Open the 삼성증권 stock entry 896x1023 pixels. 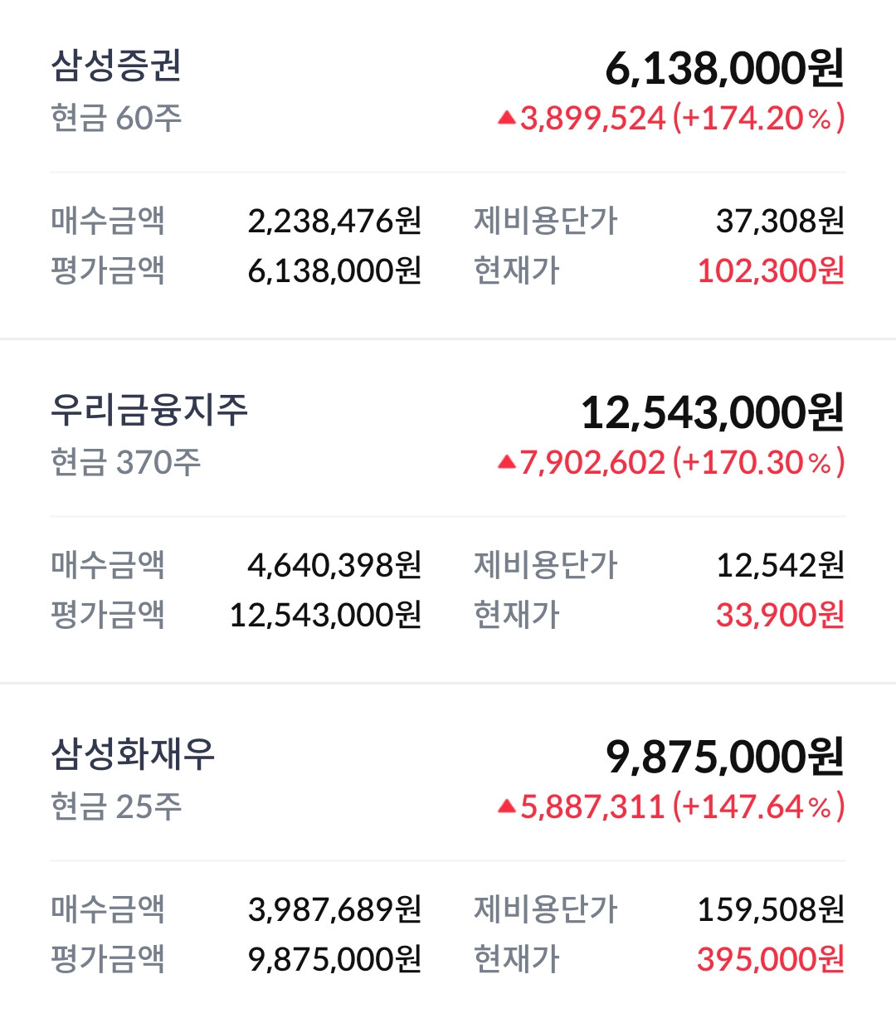[x=116, y=66]
